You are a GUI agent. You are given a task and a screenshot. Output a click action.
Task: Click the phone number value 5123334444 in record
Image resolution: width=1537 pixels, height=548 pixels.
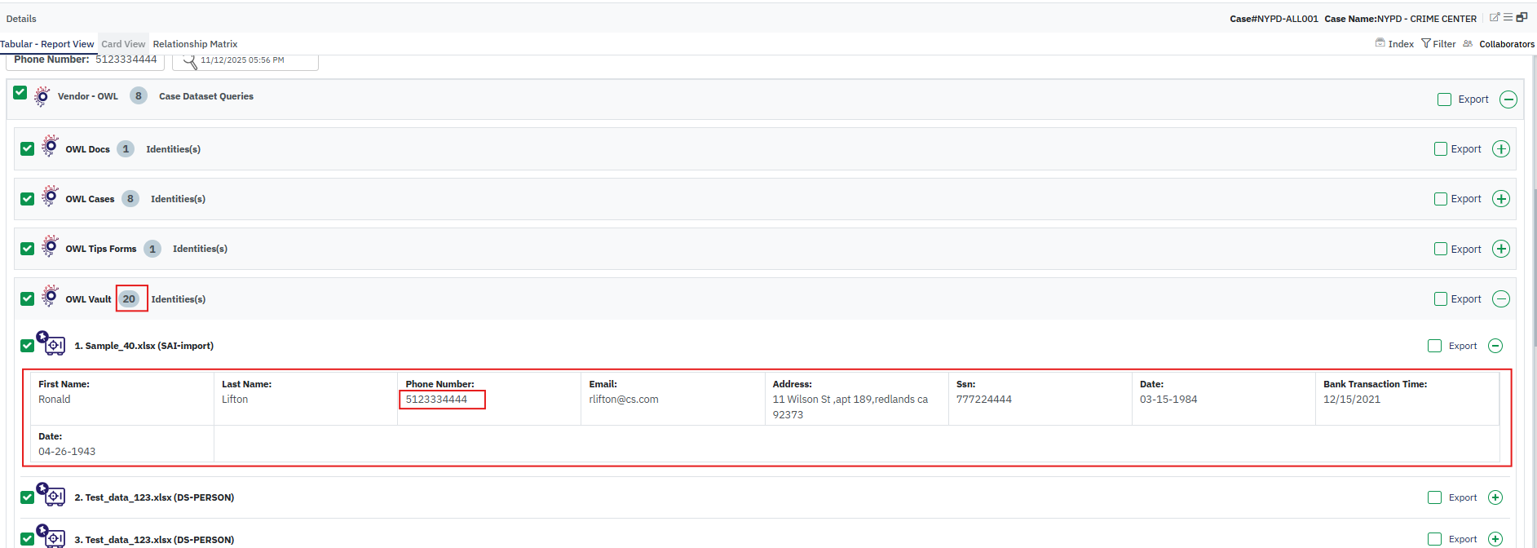tap(437, 400)
